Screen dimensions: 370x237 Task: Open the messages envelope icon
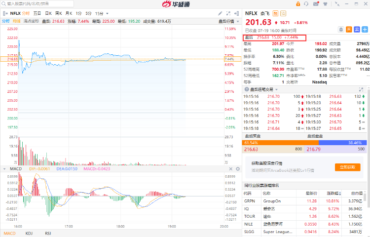pos(315,4)
